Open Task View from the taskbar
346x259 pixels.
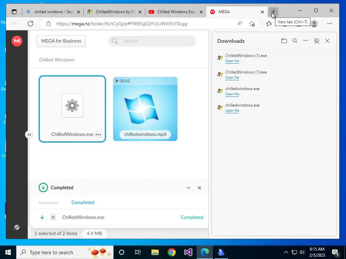coord(138,252)
